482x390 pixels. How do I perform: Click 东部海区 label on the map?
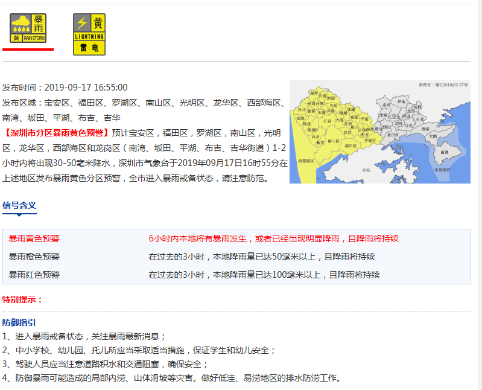443,170
